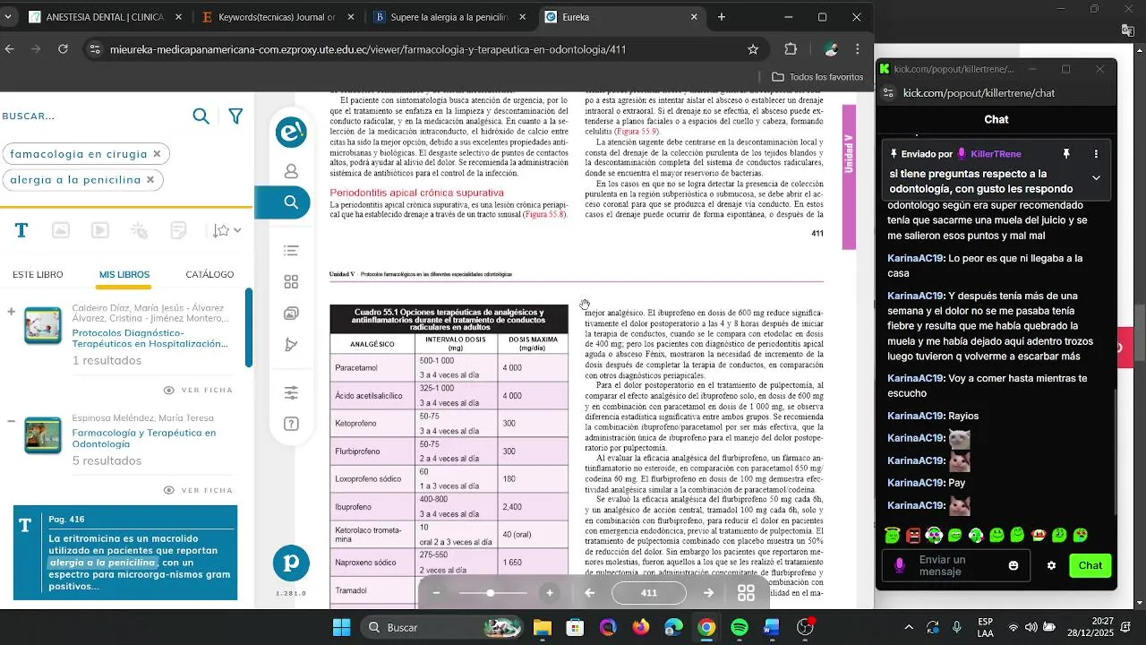Open the emoji picker smiley in chat input

point(1013,565)
